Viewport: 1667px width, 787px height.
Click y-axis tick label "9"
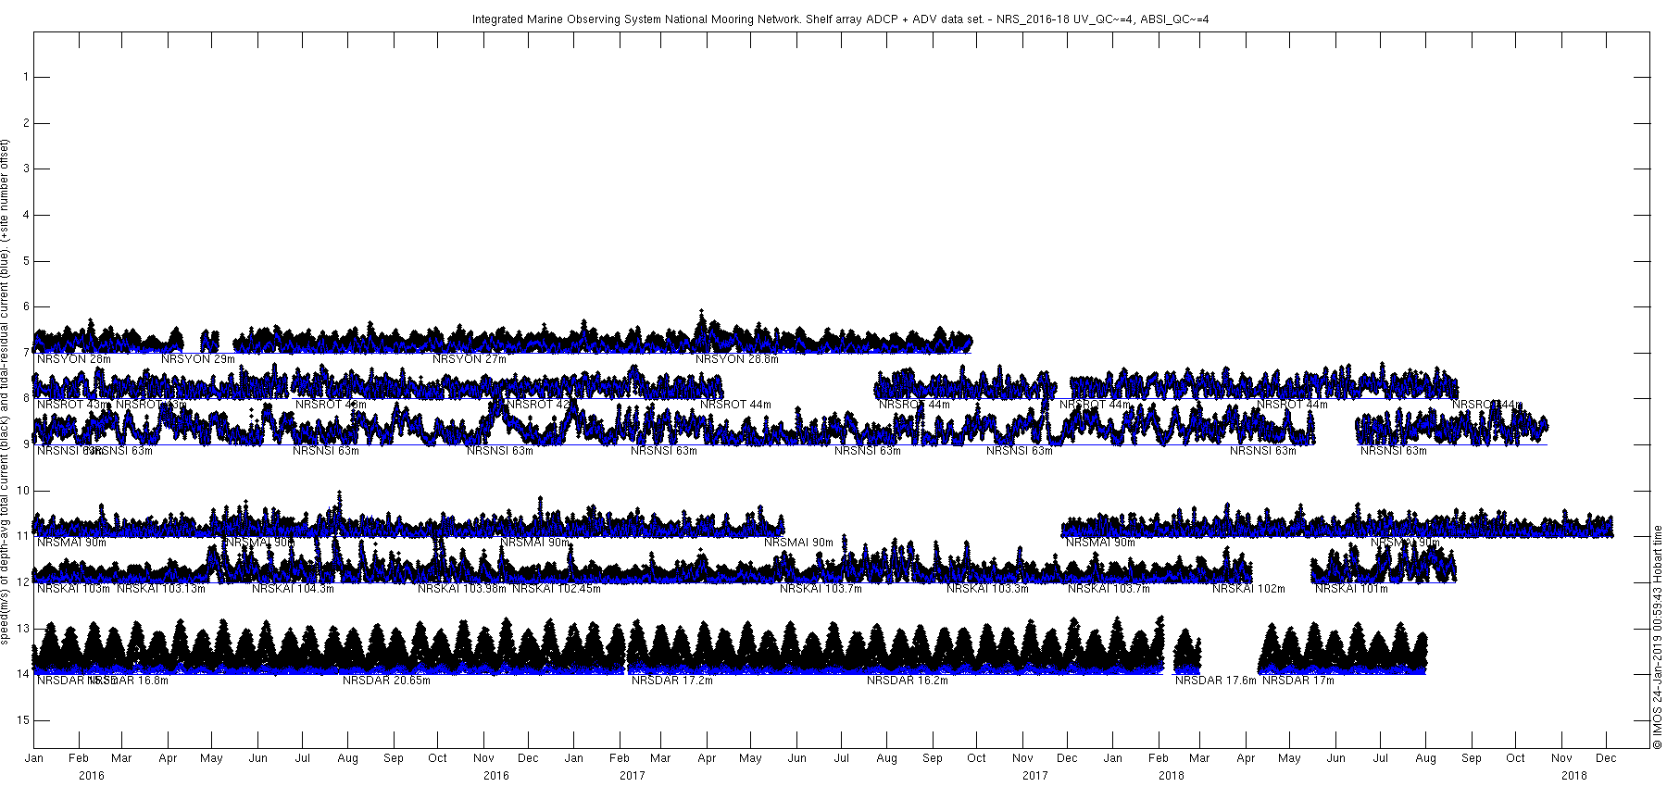tap(26, 444)
